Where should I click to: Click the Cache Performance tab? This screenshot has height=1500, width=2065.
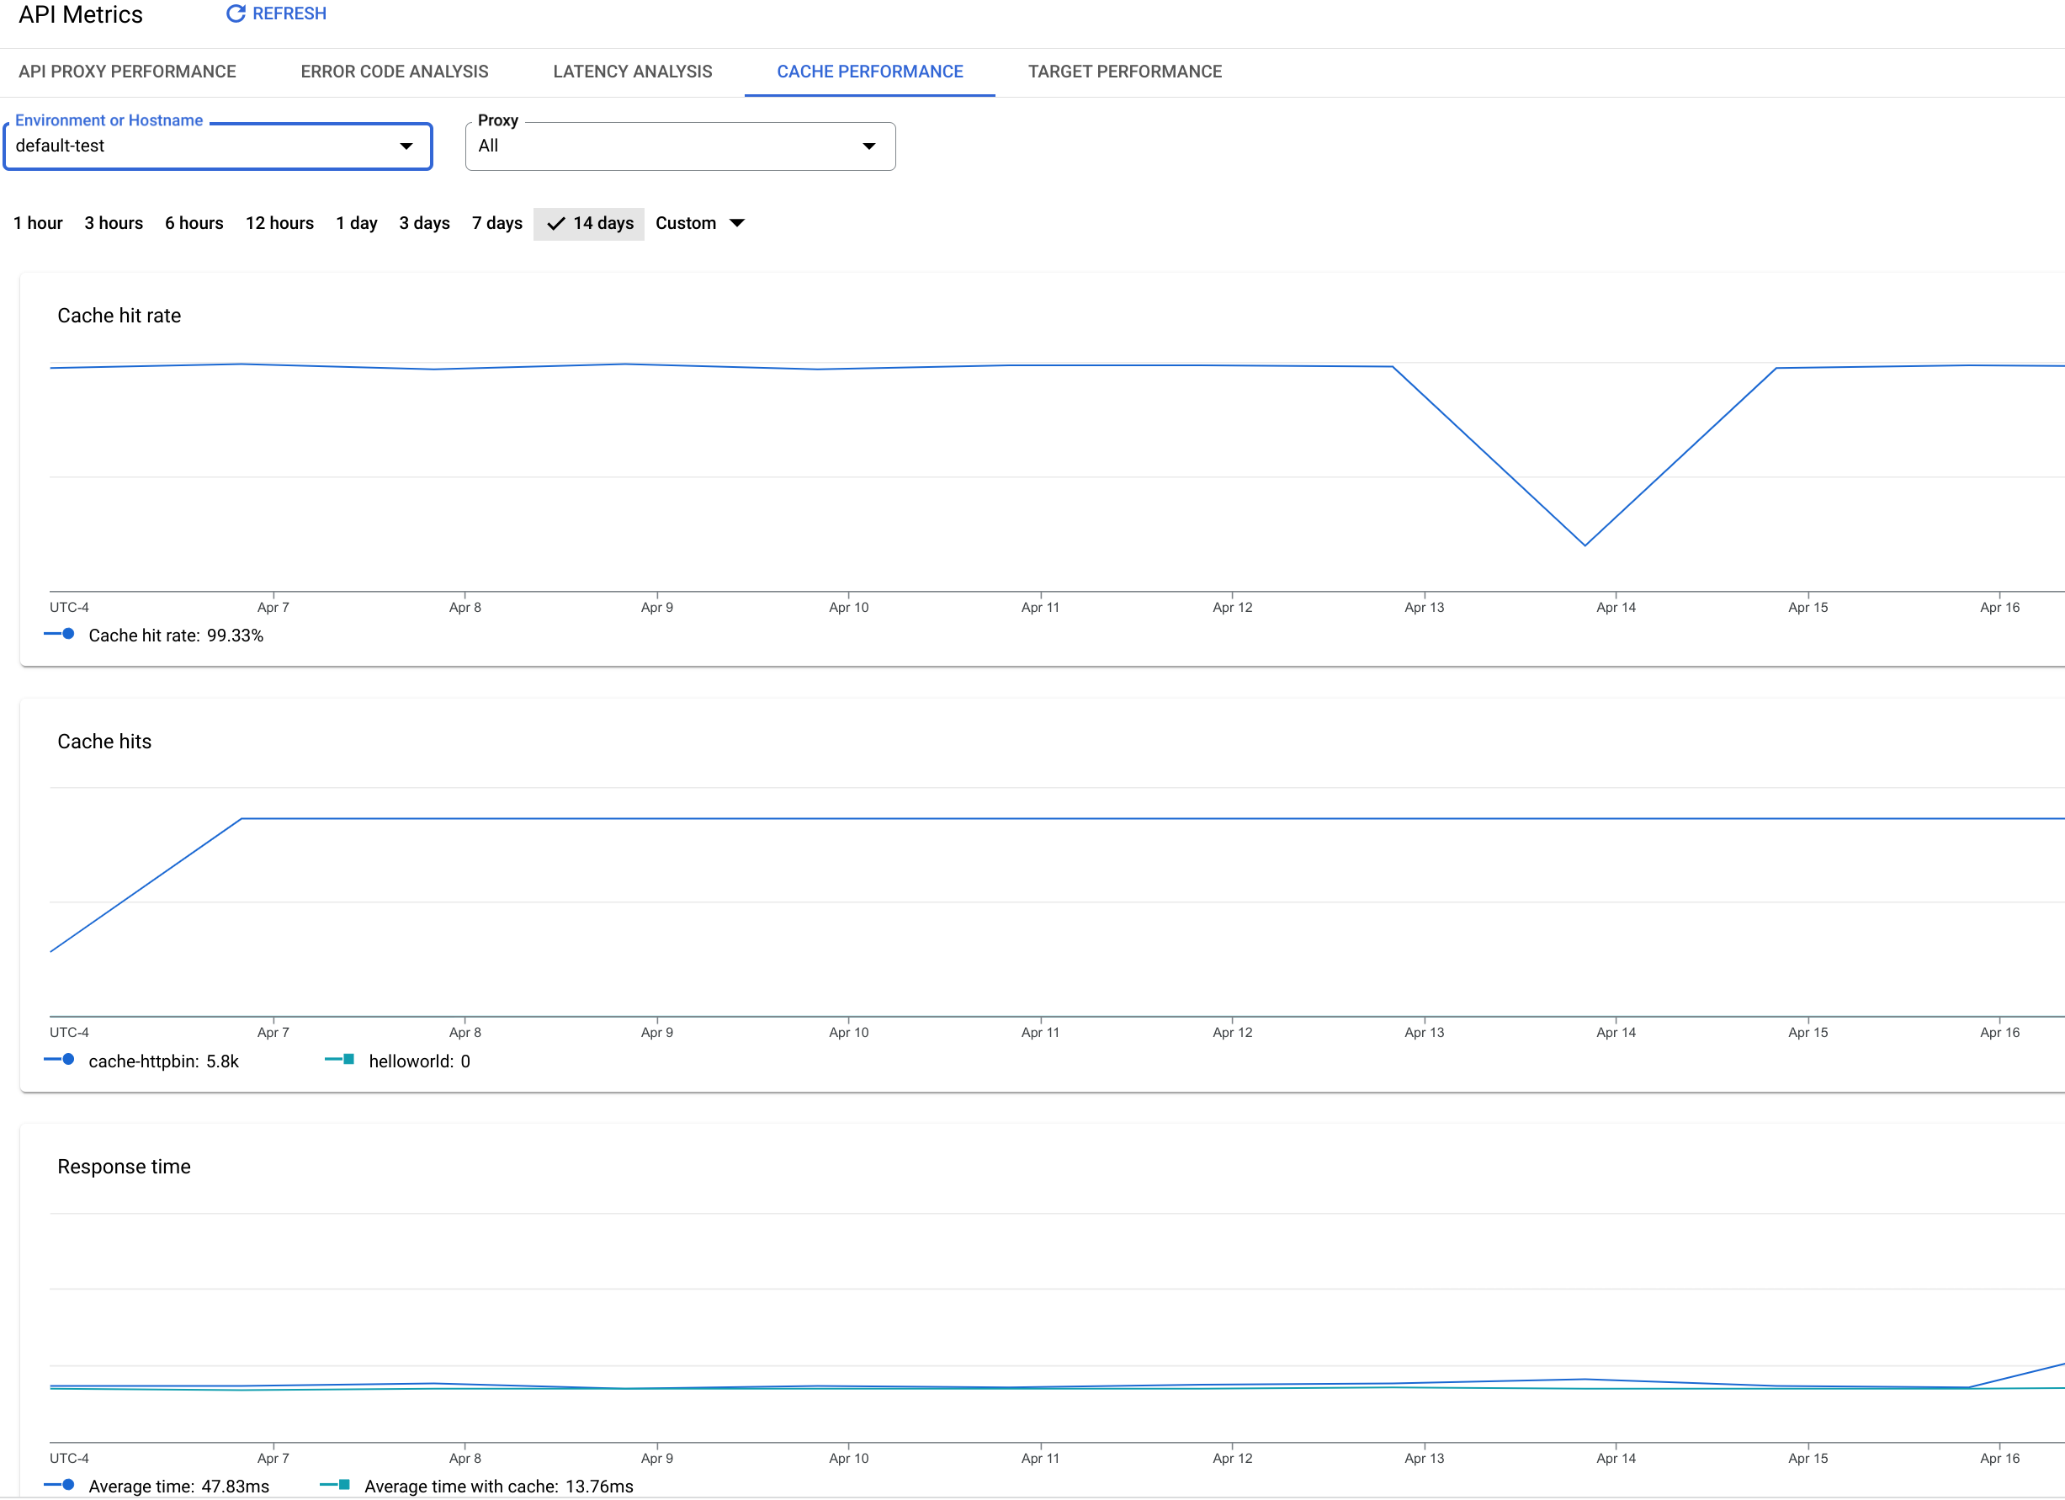coord(869,71)
